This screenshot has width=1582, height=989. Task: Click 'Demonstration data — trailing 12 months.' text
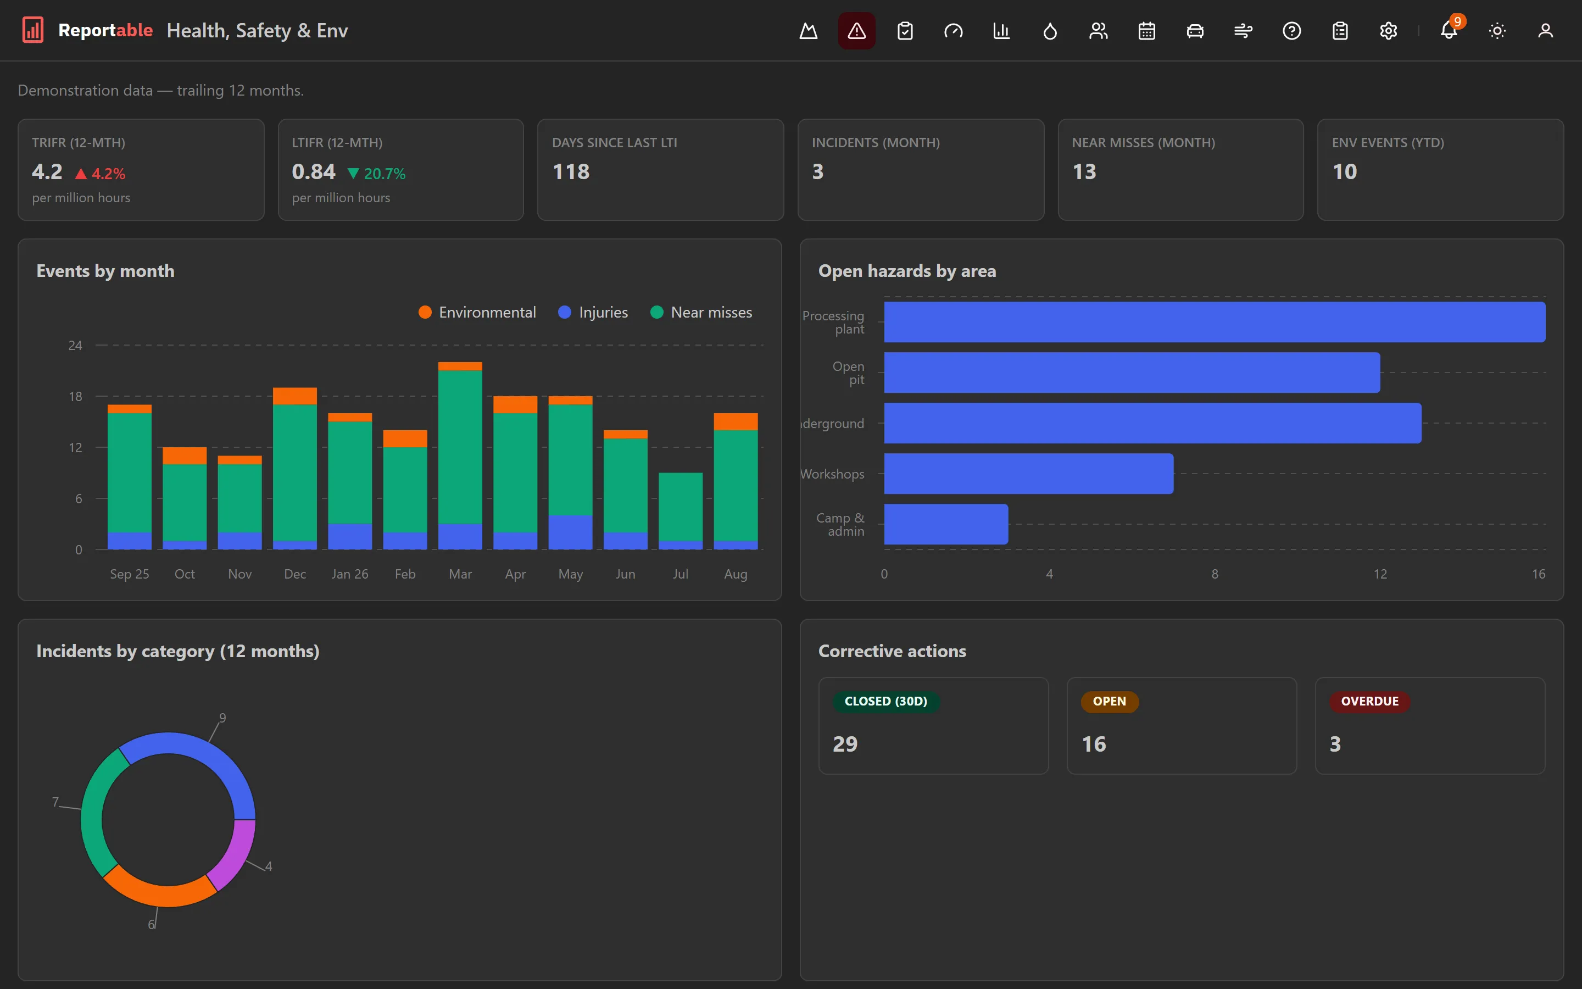[161, 90]
